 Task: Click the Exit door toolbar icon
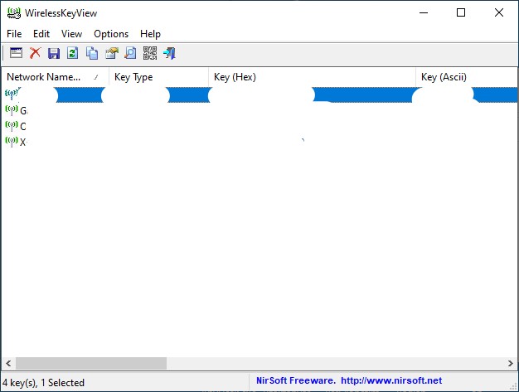169,53
